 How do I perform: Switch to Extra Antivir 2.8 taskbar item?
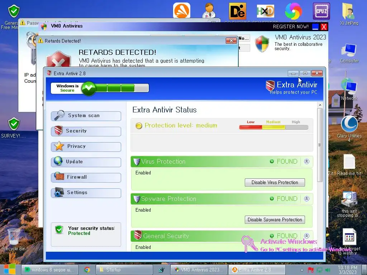pos(257,270)
